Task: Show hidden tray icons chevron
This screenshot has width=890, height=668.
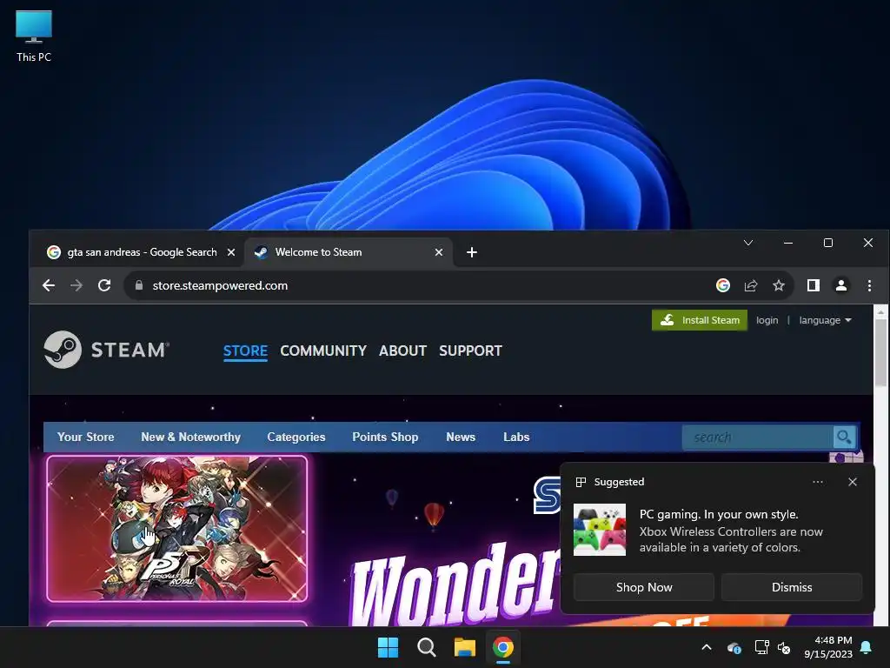Action: click(x=707, y=647)
